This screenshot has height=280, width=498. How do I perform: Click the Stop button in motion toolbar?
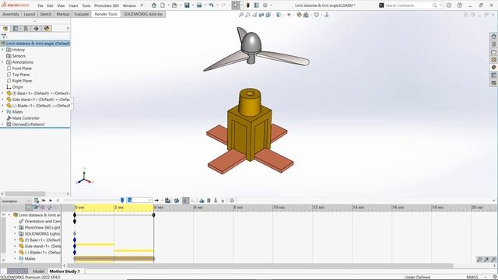(x=58, y=201)
